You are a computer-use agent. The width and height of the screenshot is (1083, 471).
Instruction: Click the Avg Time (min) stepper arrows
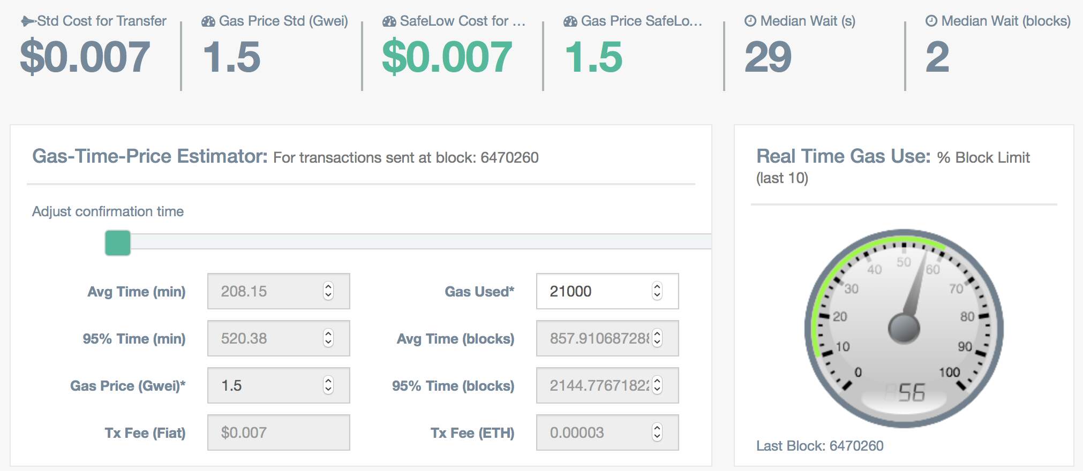328,291
